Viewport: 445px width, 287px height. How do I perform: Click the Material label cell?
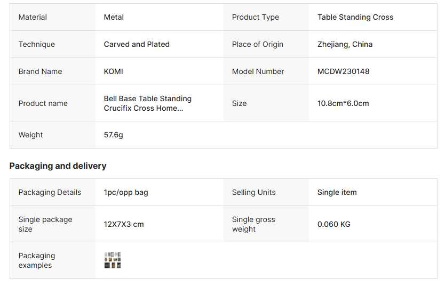point(33,17)
